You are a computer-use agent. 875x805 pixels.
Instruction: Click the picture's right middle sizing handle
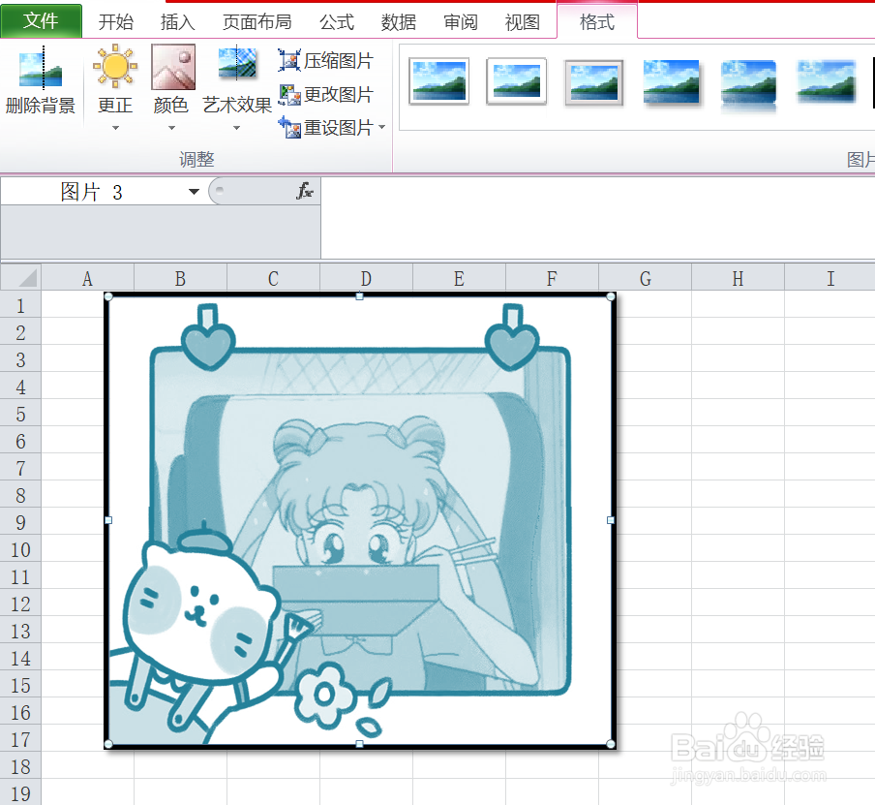pyautogui.click(x=611, y=520)
